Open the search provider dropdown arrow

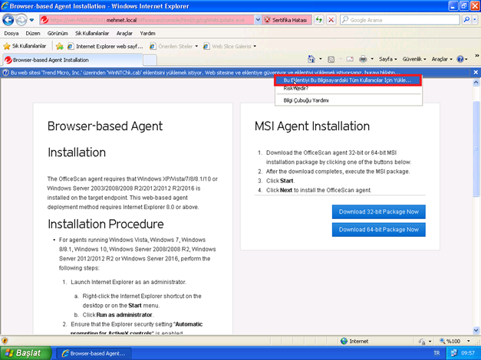click(475, 20)
